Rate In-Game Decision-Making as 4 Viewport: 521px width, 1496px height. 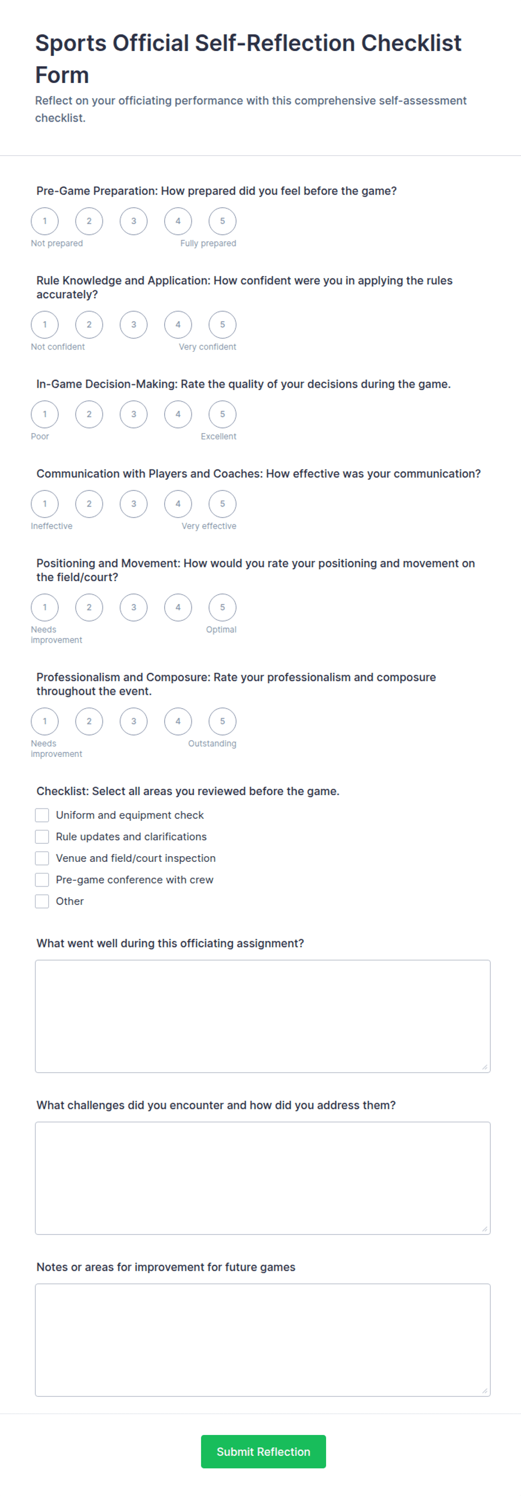[178, 414]
